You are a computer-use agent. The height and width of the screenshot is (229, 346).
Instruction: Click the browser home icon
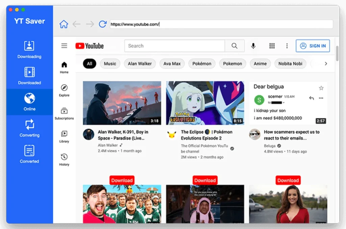click(x=64, y=24)
